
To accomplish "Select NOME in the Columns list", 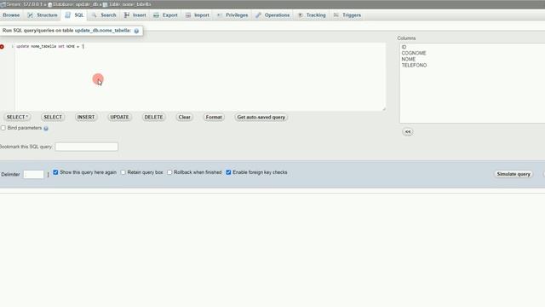I will [409, 59].
